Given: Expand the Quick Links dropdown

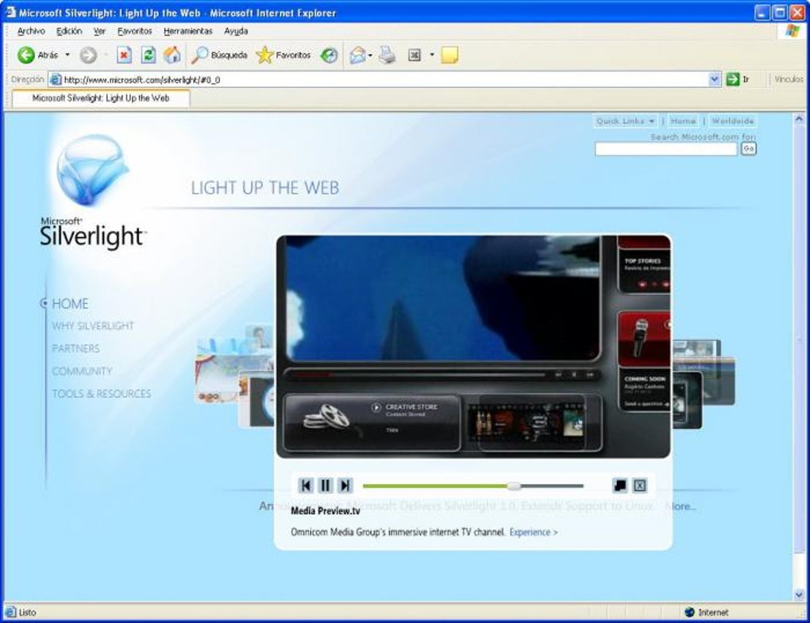Looking at the screenshot, I should click(x=625, y=121).
